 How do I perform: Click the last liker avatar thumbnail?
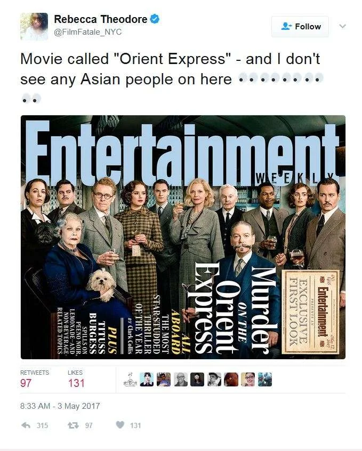pos(264,379)
